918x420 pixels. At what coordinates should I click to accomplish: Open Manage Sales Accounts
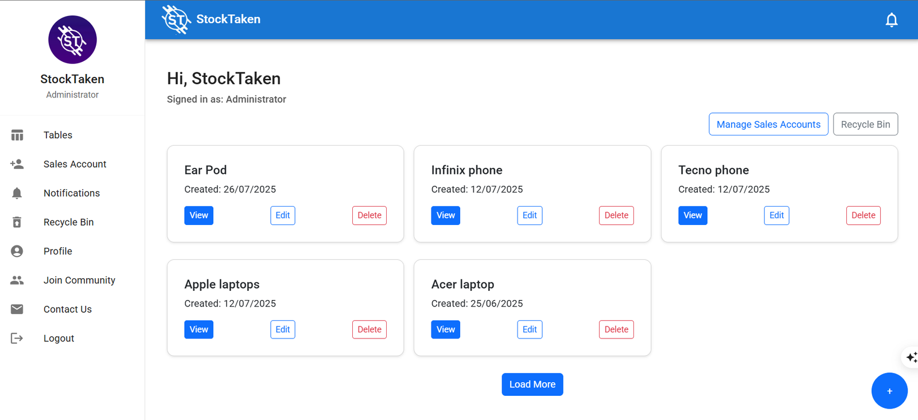[768, 125]
